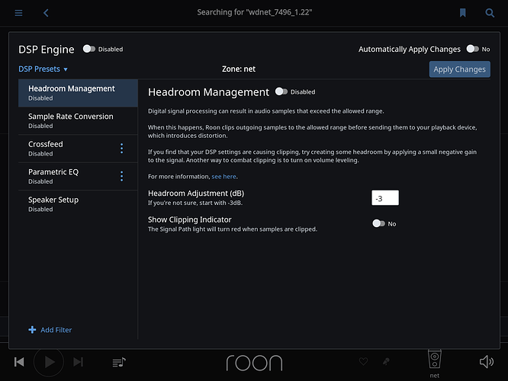Viewport: 508px width, 381px height.
Task: Click the Add Filter text
Action: pyautogui.click(x=56, y=330)
